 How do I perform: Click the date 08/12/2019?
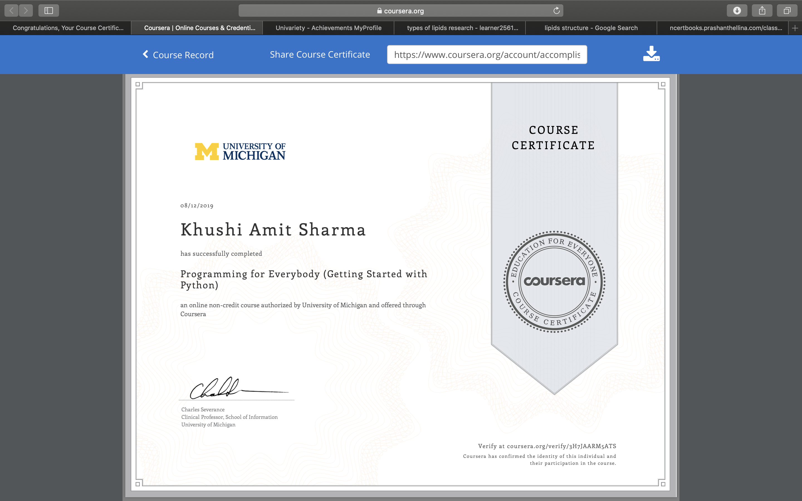coord(197,205)
